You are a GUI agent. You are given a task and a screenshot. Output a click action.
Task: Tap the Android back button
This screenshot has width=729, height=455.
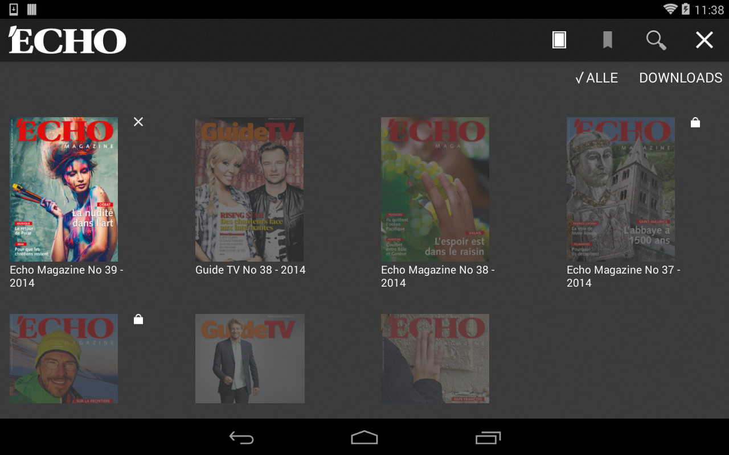click(241, 437)
